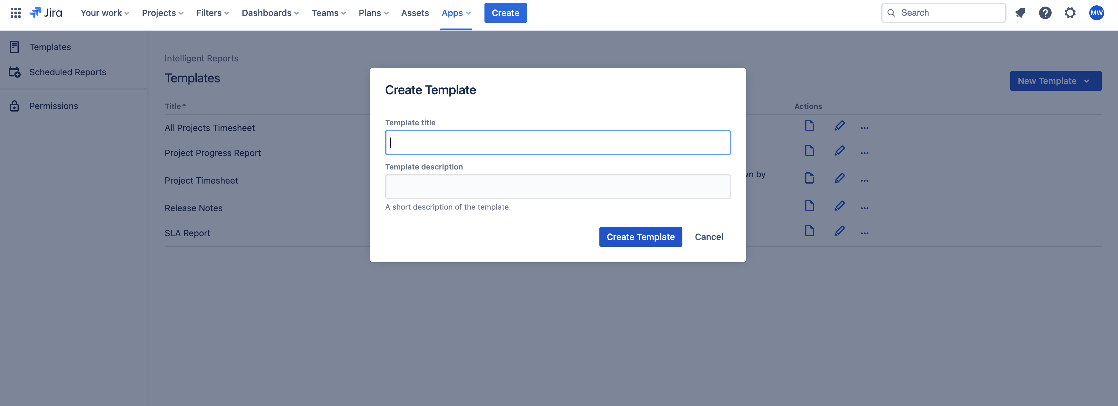Open the Filters dropdown in top bar
The width and height of the screenshot is (1118, 406).
(212, 13)
